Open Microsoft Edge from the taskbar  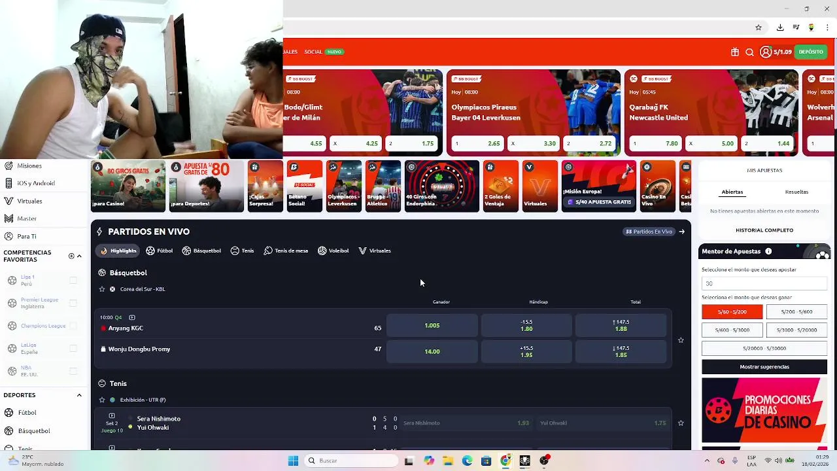tap(467, 461)
